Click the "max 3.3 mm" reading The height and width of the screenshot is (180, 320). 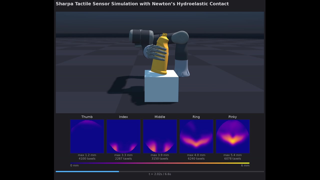coord(123,155)
